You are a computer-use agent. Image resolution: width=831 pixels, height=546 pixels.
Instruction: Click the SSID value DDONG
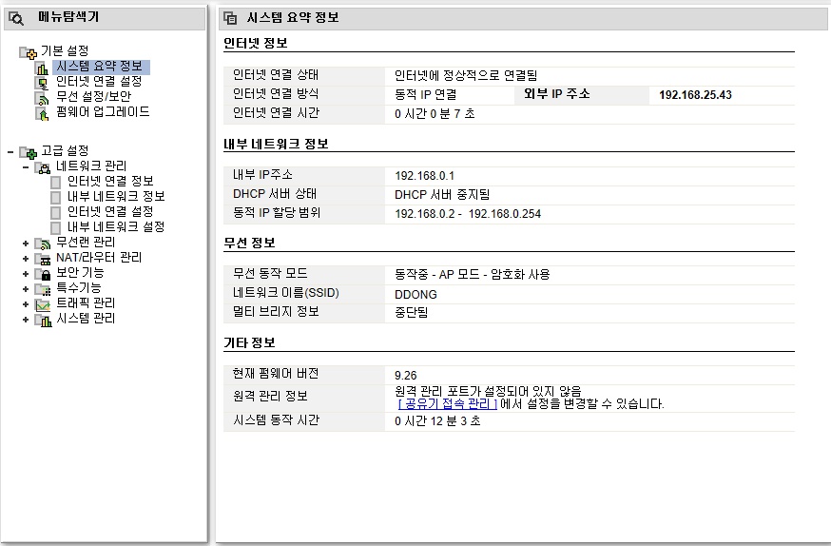coord(416,294)
